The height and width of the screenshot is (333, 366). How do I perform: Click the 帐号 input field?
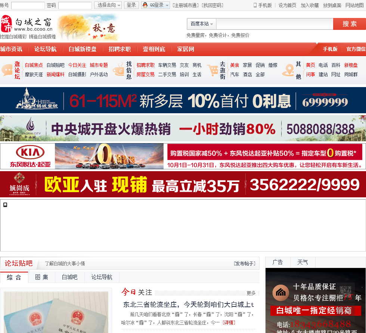[28, 5]
